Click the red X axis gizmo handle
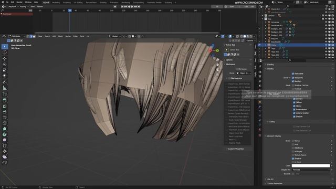Viewport: 336px width, 189px height. pos(210,50)
